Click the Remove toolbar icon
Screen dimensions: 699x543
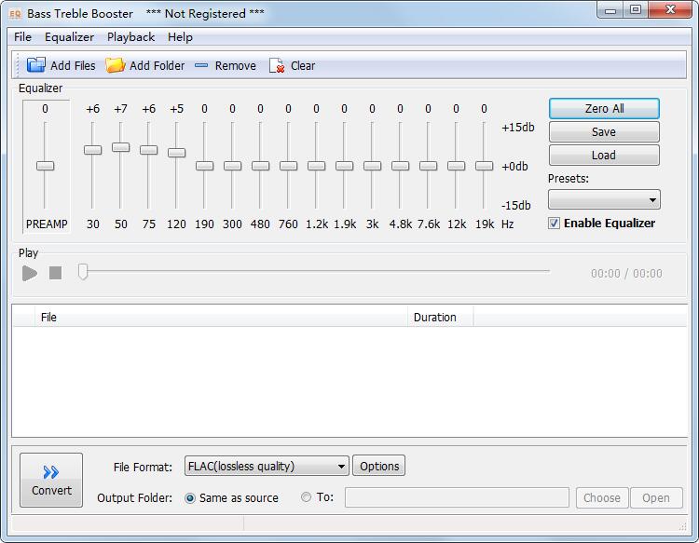[x=202, y=65]
